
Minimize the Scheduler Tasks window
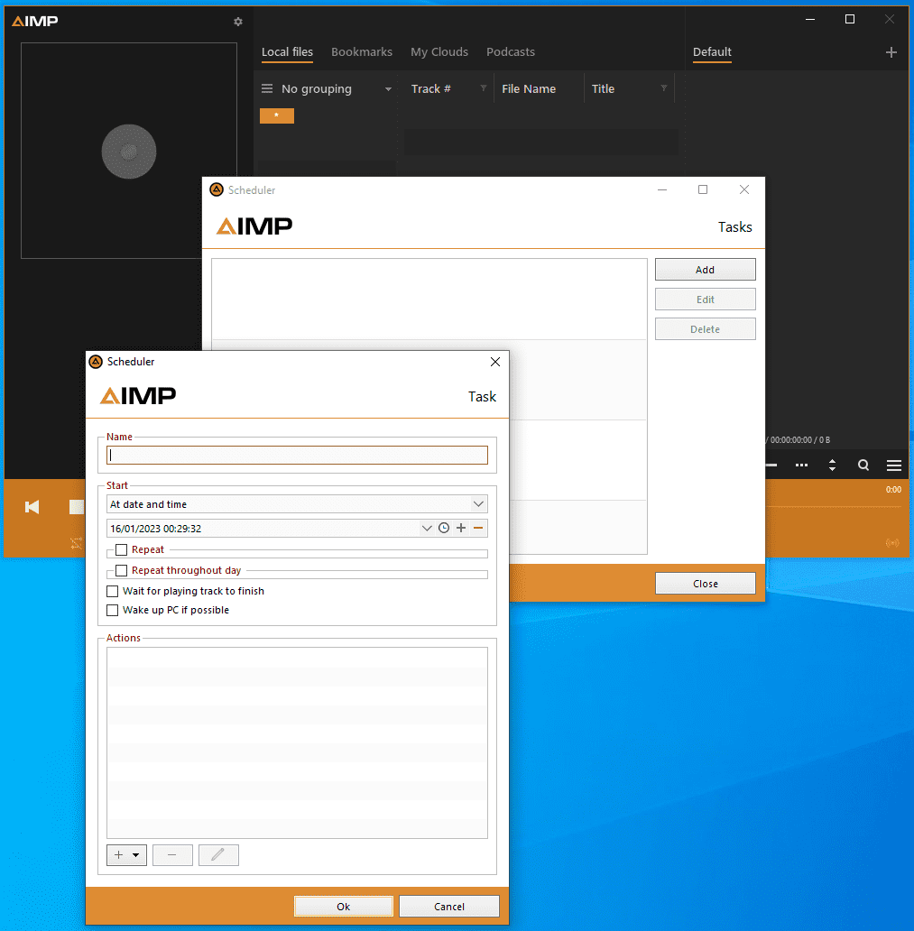coord(662,189)
